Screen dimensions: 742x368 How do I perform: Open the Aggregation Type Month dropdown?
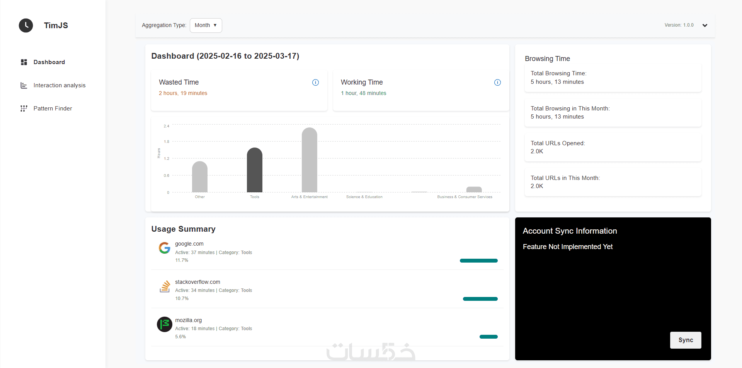[206, 25]
